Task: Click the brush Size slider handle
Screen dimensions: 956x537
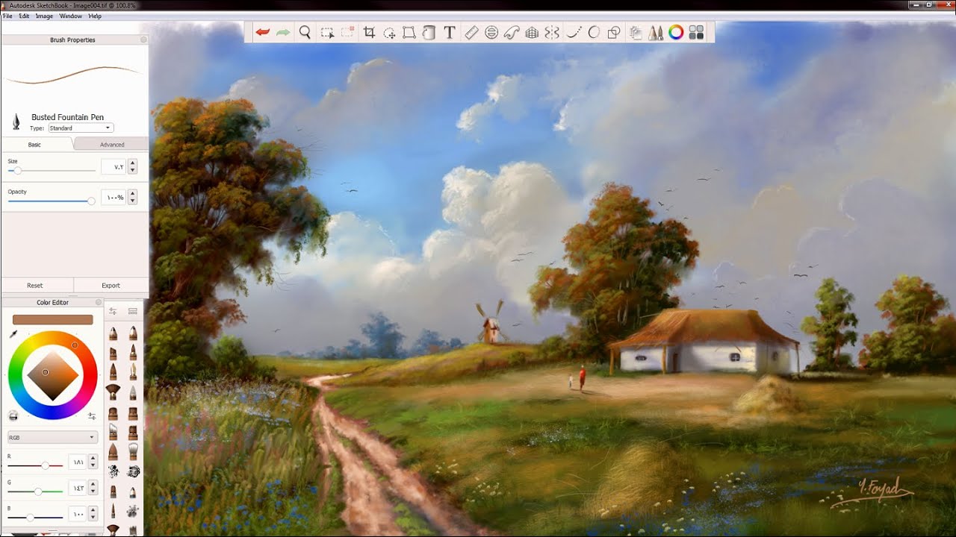Action: [x=17, y=171]
